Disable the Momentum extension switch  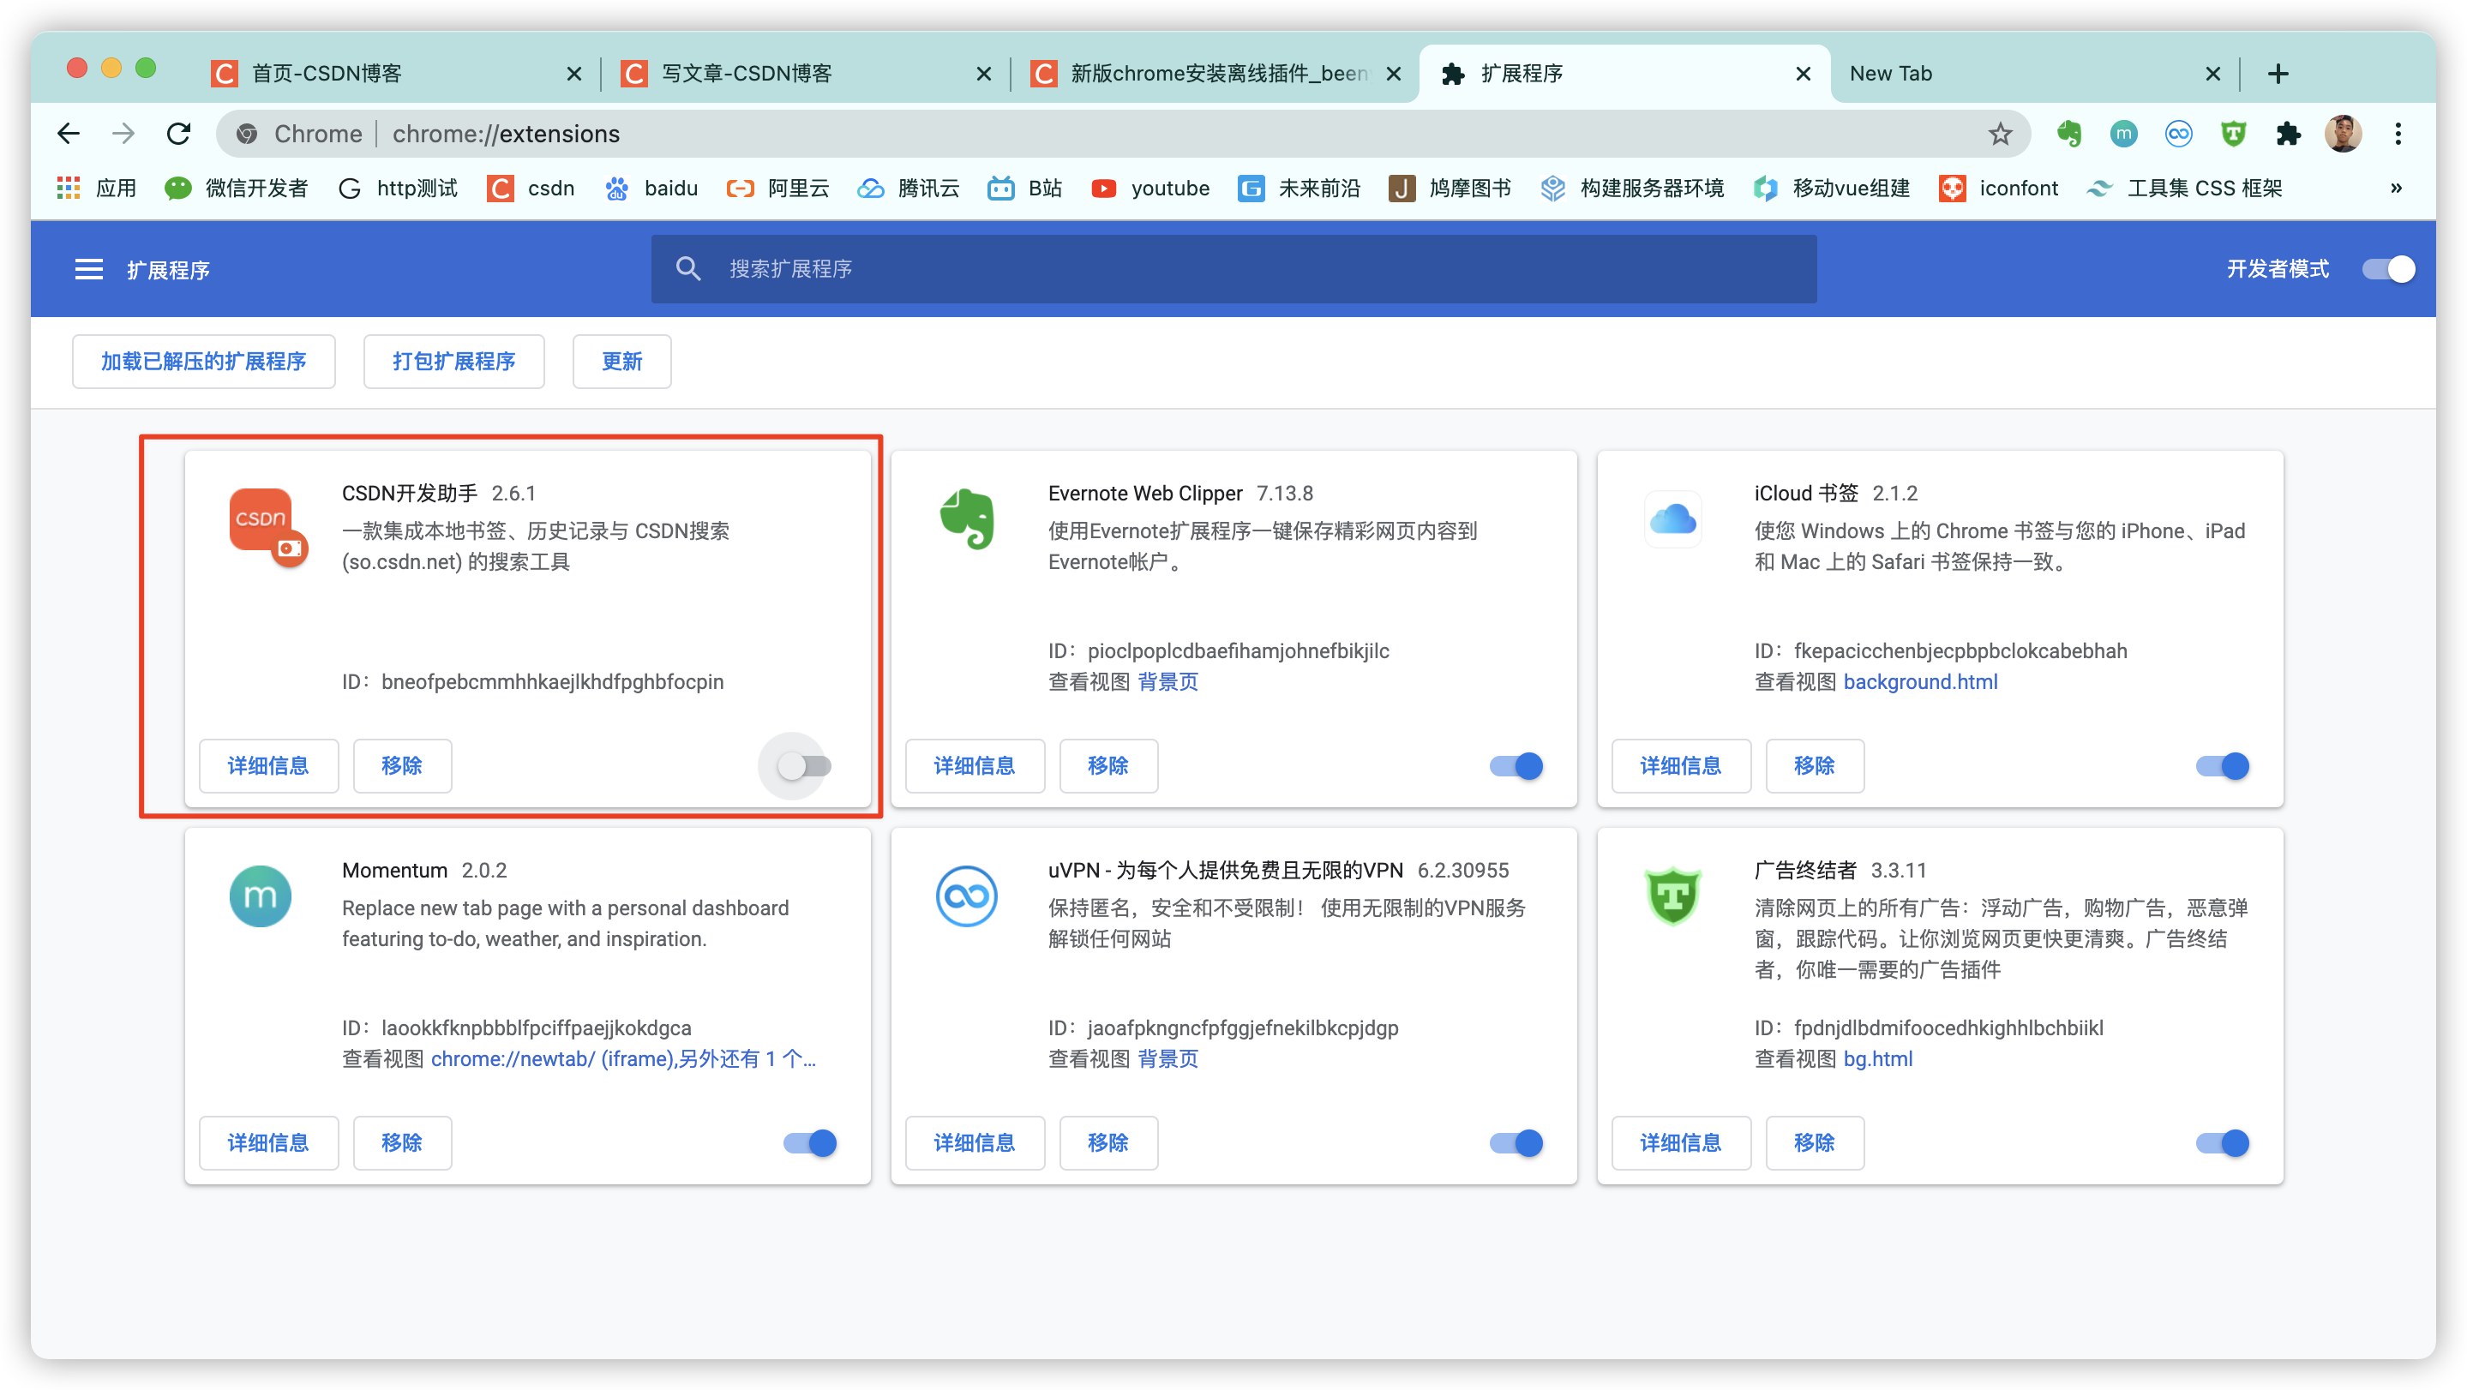pos(810,1142)
